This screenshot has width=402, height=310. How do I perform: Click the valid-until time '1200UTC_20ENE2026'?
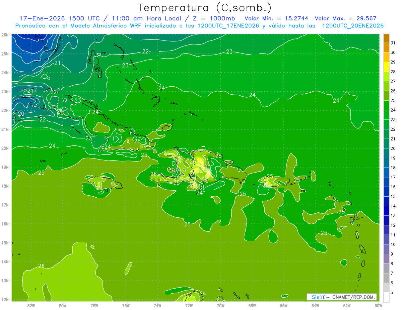(x=353, y=26)
